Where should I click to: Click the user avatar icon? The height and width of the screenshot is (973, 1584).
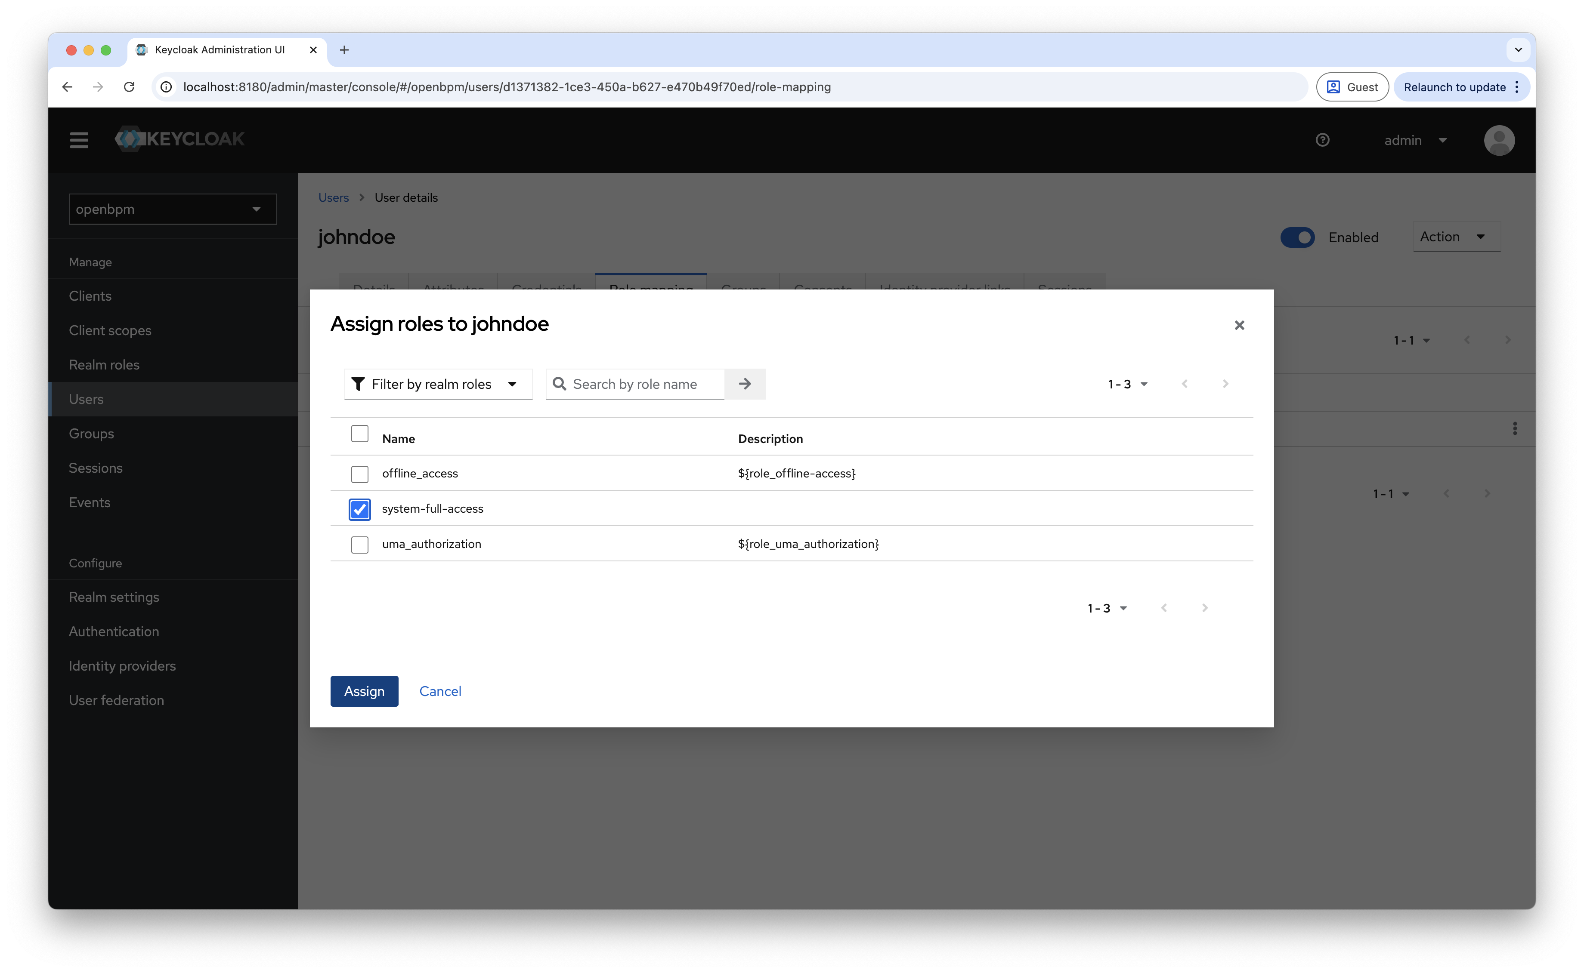tap(1498, 140)
